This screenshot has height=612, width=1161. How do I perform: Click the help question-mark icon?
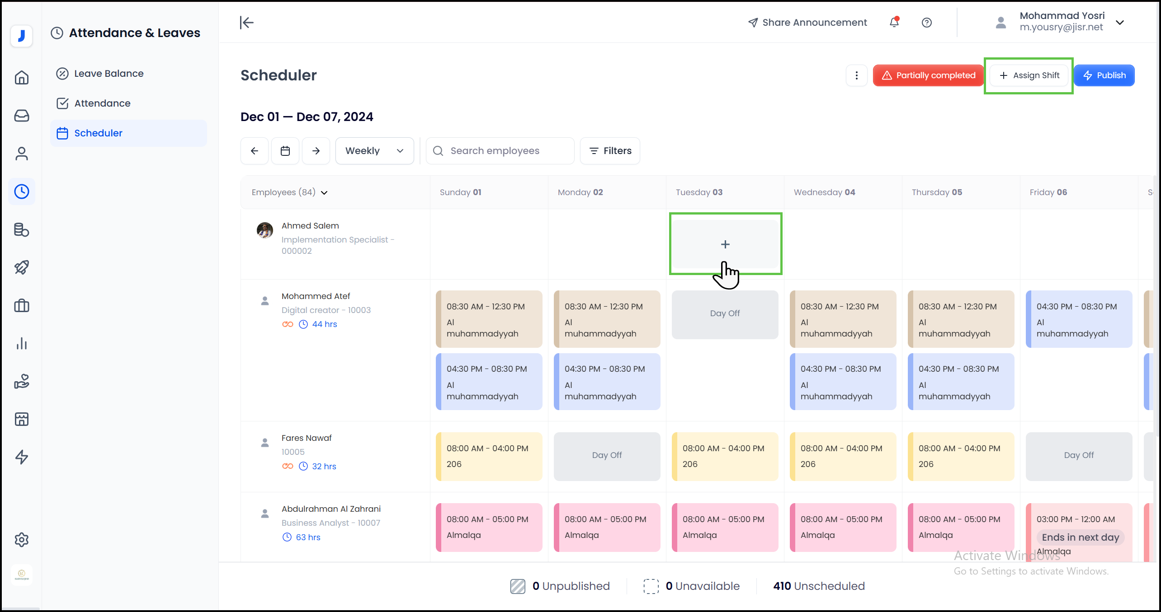(x=926, y=22)
